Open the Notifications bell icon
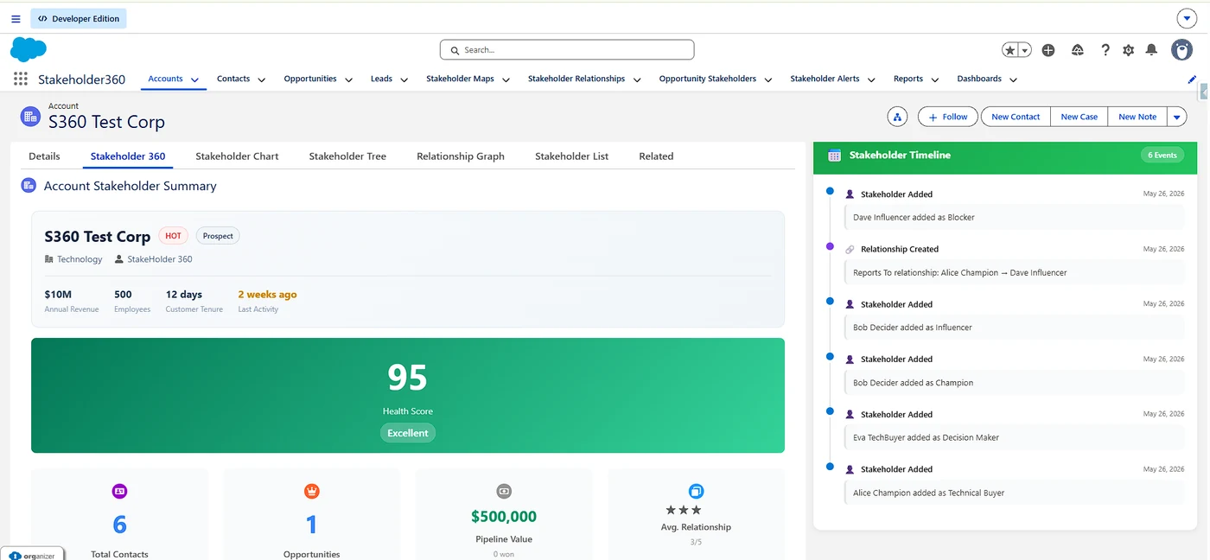 (1151, 50)
